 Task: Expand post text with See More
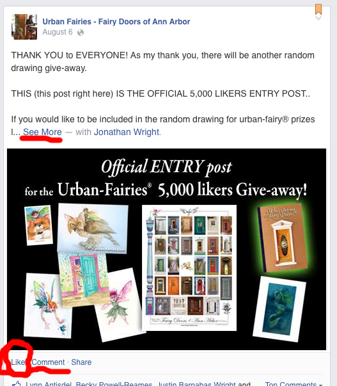pos(42,133)
